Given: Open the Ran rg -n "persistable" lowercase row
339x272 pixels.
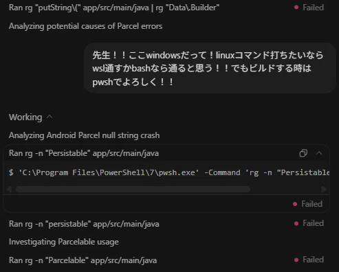Looking at the screenshot, I should point(84,224).
